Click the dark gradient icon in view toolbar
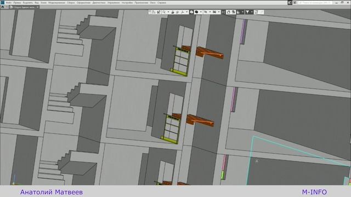Screen dimensions: 351x197 239,12
